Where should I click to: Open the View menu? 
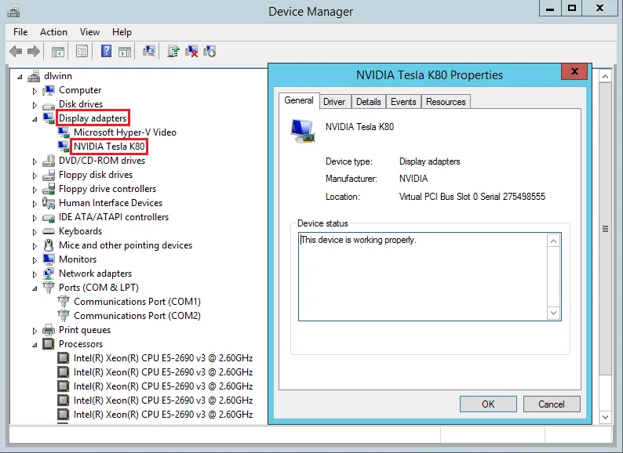[x=89, y=32]
